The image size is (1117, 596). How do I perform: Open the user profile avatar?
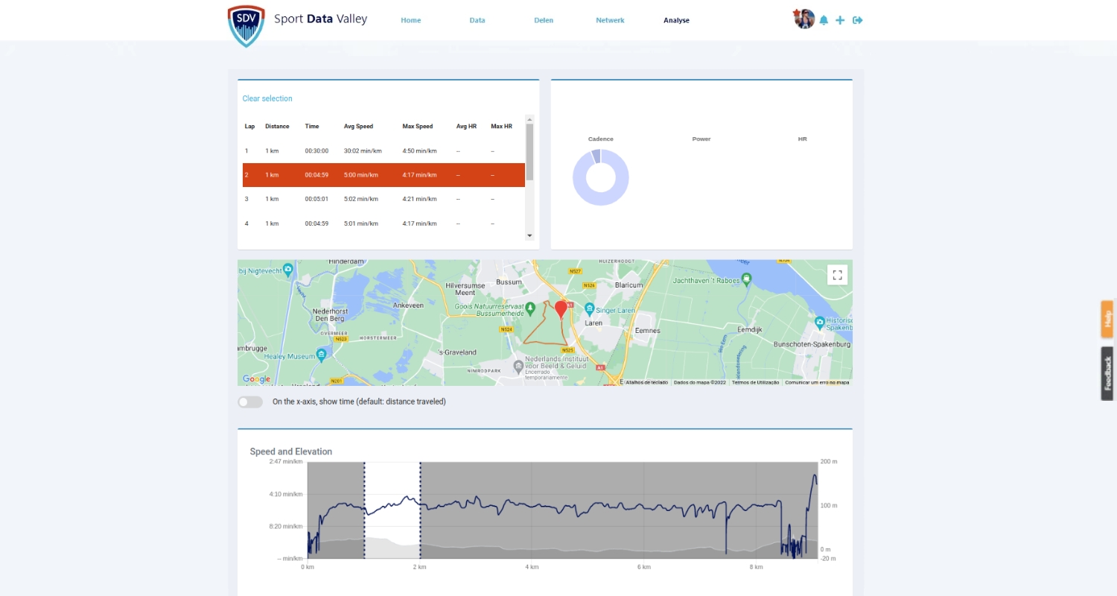point(804,19)
